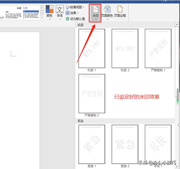Click the 段落间距 paragraph spacing icon
This screenshot has height=169, width=180.
pos(67,7)
